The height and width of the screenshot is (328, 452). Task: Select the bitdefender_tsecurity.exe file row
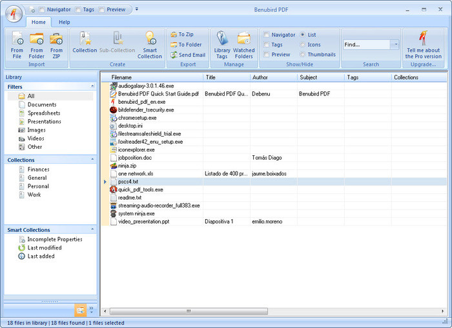click(x=274, y=110)
